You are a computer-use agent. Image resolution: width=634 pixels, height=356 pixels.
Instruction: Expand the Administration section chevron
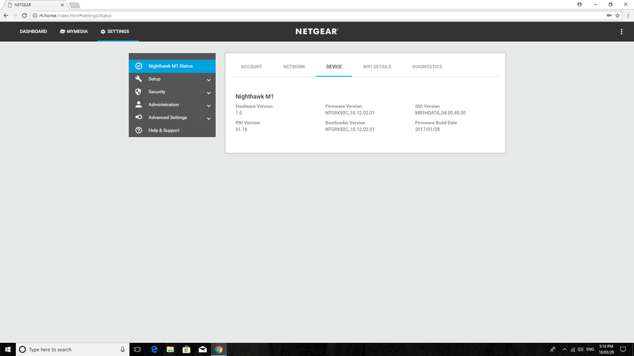208,105
